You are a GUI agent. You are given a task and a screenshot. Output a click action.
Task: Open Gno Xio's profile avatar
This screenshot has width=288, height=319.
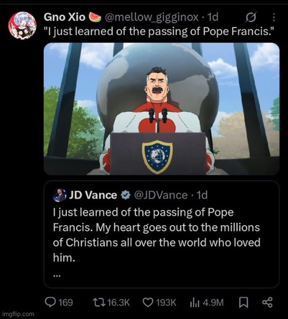[x=22, y=25]
